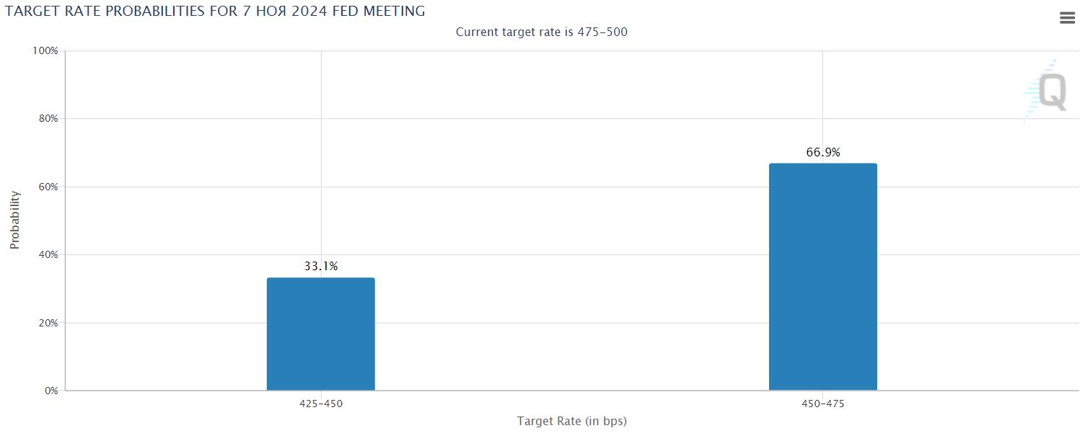Select the 425-450 probability bar
The image size is (1085, 441).
click(321, 334)
